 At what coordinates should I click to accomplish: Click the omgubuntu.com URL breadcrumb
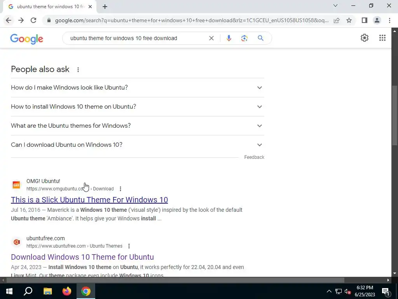[x=70, y=189]
